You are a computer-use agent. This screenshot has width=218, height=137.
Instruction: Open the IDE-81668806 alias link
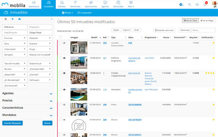click(x=135, y=105)
